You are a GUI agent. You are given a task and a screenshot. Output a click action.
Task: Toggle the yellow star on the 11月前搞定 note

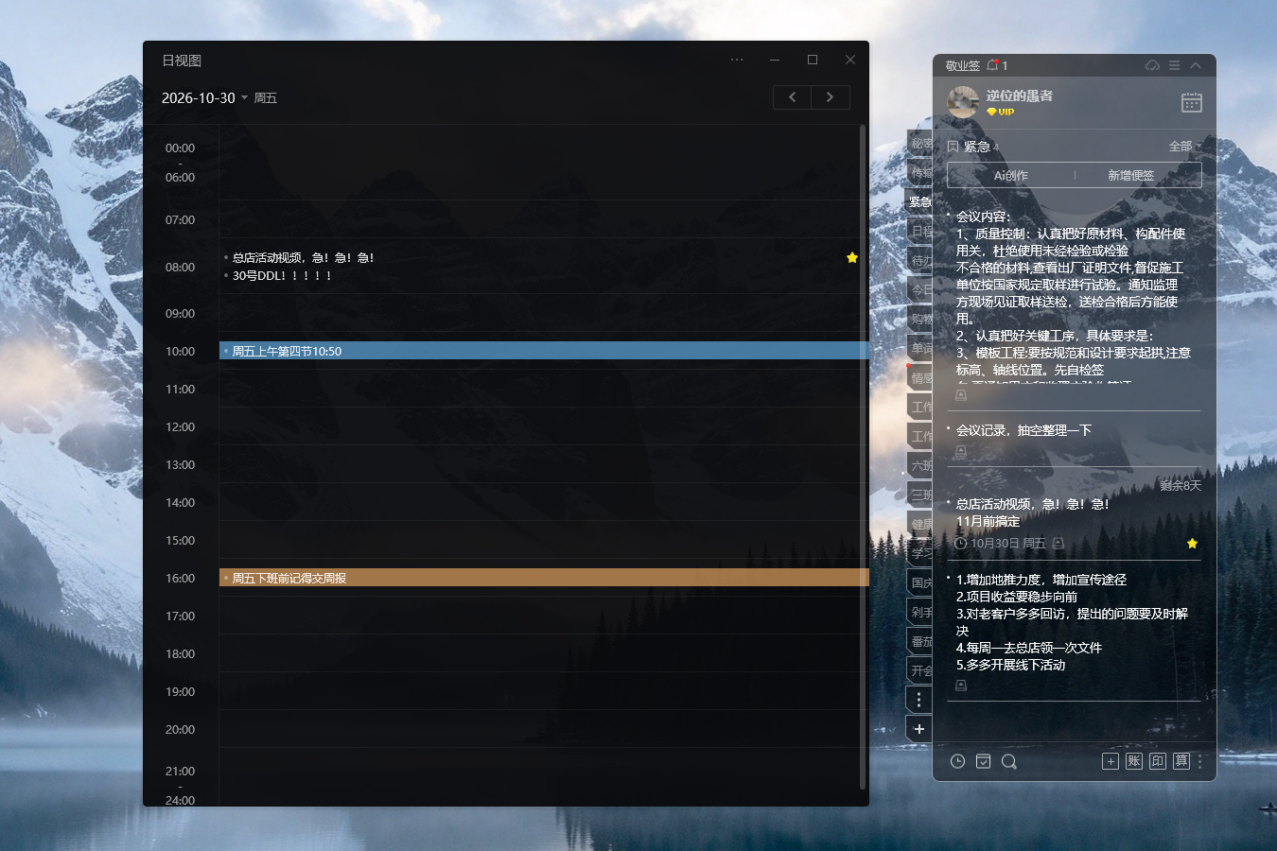click(x=1192, y=544)
